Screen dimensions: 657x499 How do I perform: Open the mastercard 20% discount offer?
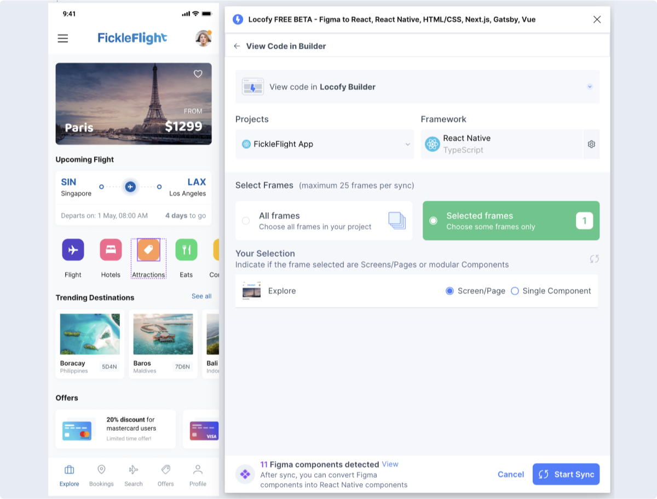click(x=116, y=429)
